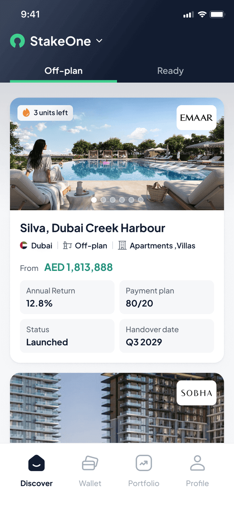This screenshot has width=234, height=508.
Task: Tap the Payment plan 80/20 tile
Action: (x=167, y=297)
